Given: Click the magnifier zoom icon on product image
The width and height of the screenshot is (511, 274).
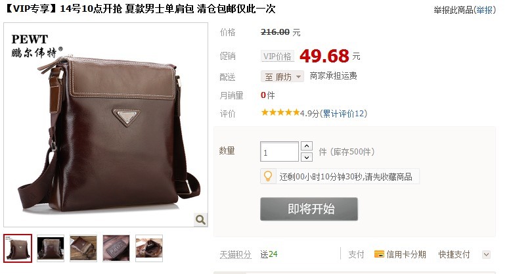Looking at the screenshot, I should point(200,219).
